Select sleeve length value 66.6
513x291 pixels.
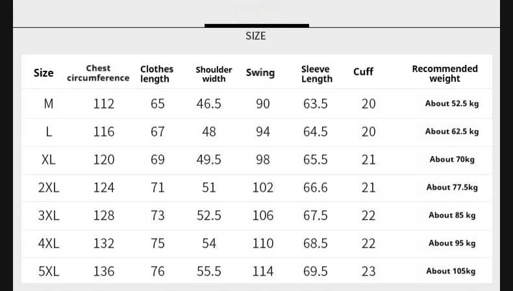[x=316, y=188]
